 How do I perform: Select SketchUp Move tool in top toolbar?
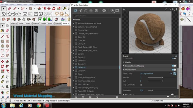point(49,8)
